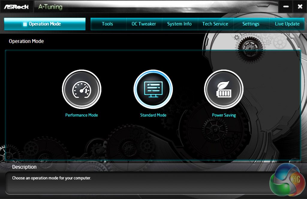Click the grid icon in Operation Mode tab
Image resolution: width=307 pixels, height=199 pixels.
tap(25, 24)
